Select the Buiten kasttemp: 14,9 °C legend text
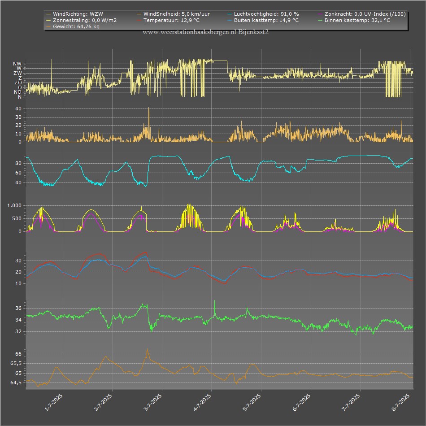Viewport: 426px width, 426px height. point(266,20)
